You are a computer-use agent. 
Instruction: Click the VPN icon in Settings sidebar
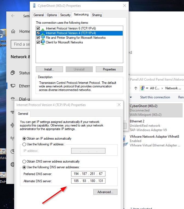point(12,112)
